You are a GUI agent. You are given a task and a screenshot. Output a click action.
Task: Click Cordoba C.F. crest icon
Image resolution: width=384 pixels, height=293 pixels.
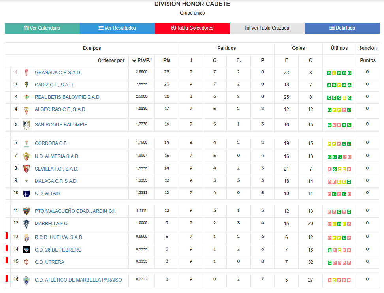(x=26, y=144)
